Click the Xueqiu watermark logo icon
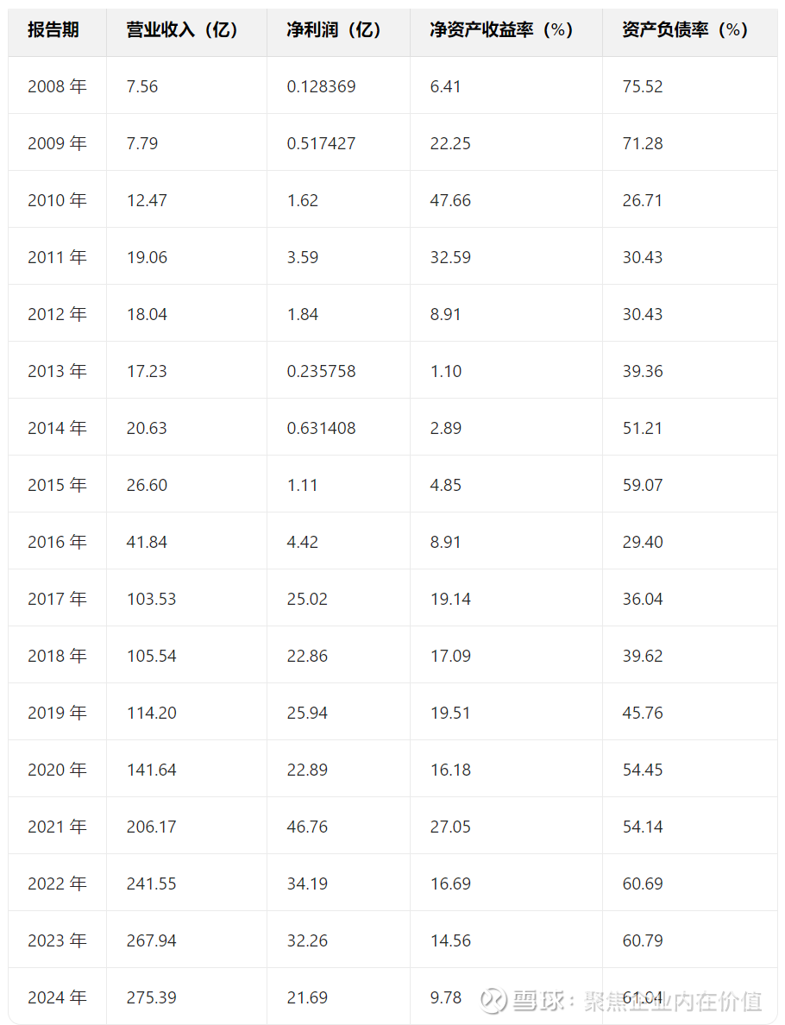This screenshot has width=785, height=1025. (493, 1000)
